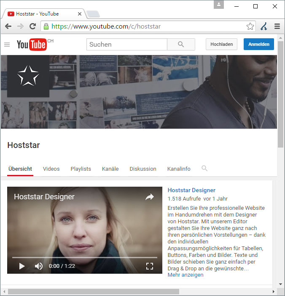This screenshot has width=285, height=296.
Task: Bookmark this page with the star icon
Action: [250, 26]
